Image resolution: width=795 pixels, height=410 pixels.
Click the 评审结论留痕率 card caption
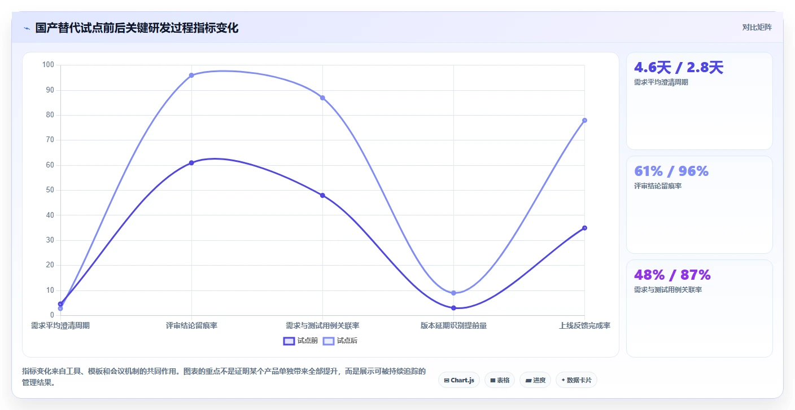pyautogui.click(x=658, y=186)
